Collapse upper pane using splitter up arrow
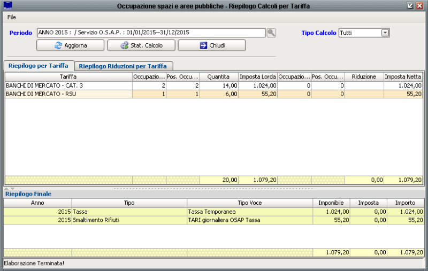Image resolution: width=428 pixels, height=271 pixels. pyautogui.click(x=6, y=189)
